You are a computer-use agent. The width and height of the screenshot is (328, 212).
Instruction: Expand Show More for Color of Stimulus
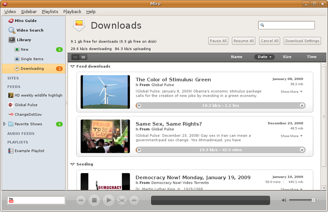[x=292, y=92]
